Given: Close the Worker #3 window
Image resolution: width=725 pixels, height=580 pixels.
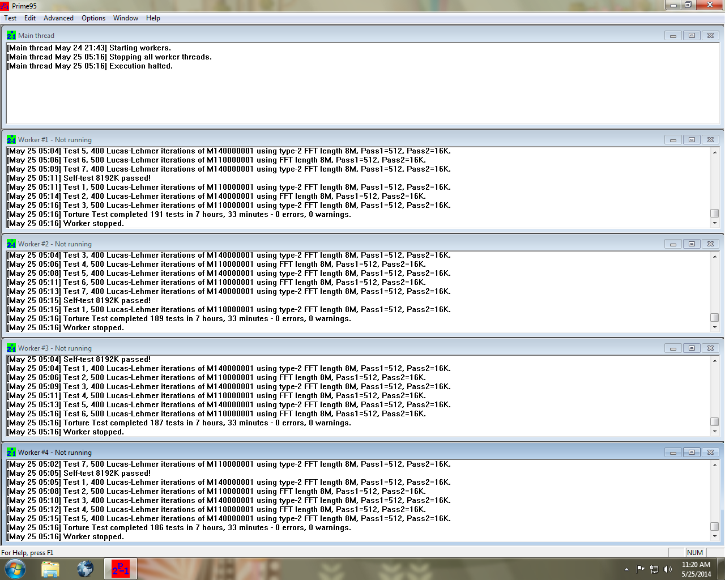Looking at the screenshot, I should [710, 348].
